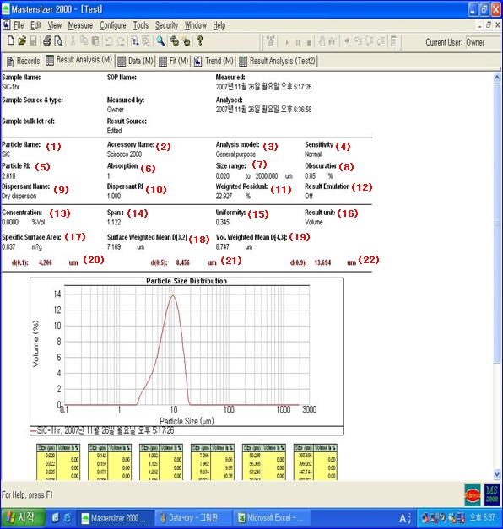Screen dimensions: 503x529
Task: Open the Security menu
Action: coord(166,25)
